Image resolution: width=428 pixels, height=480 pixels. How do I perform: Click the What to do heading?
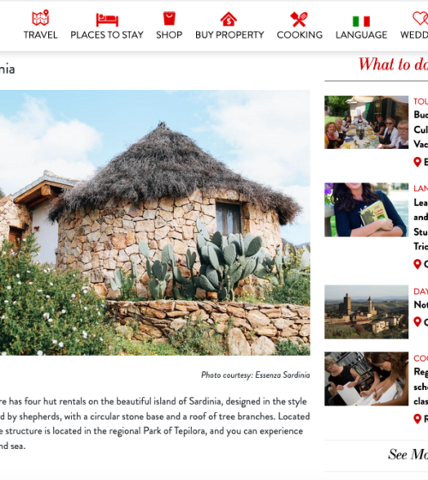(393, 64)
